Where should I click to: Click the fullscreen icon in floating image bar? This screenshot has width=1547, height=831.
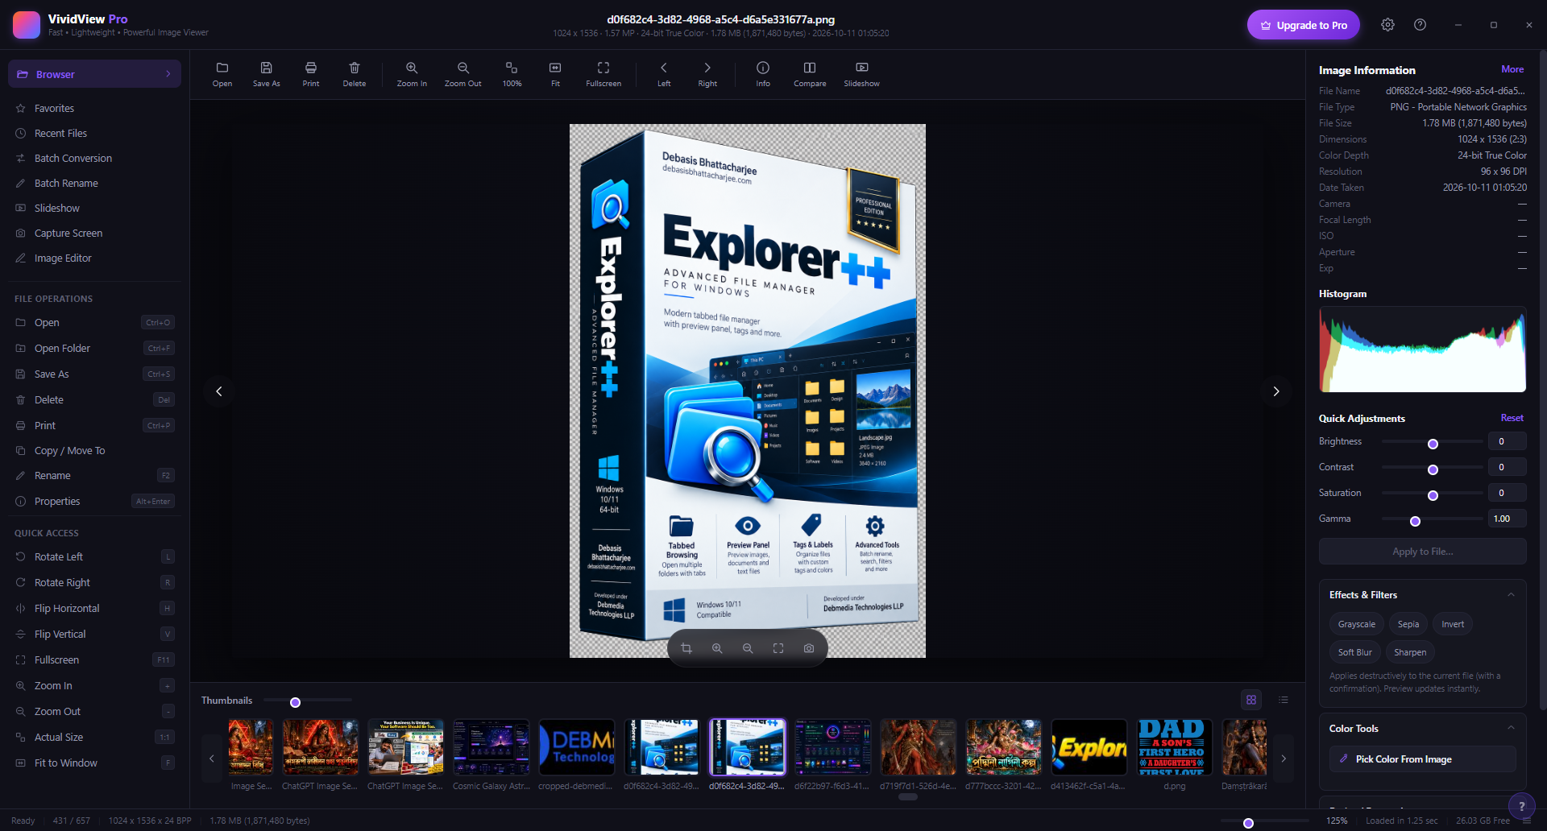coord(778,648)
